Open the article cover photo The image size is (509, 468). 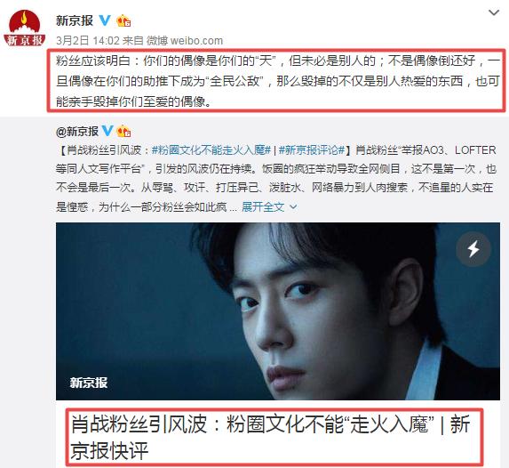[x=278, y=311]
